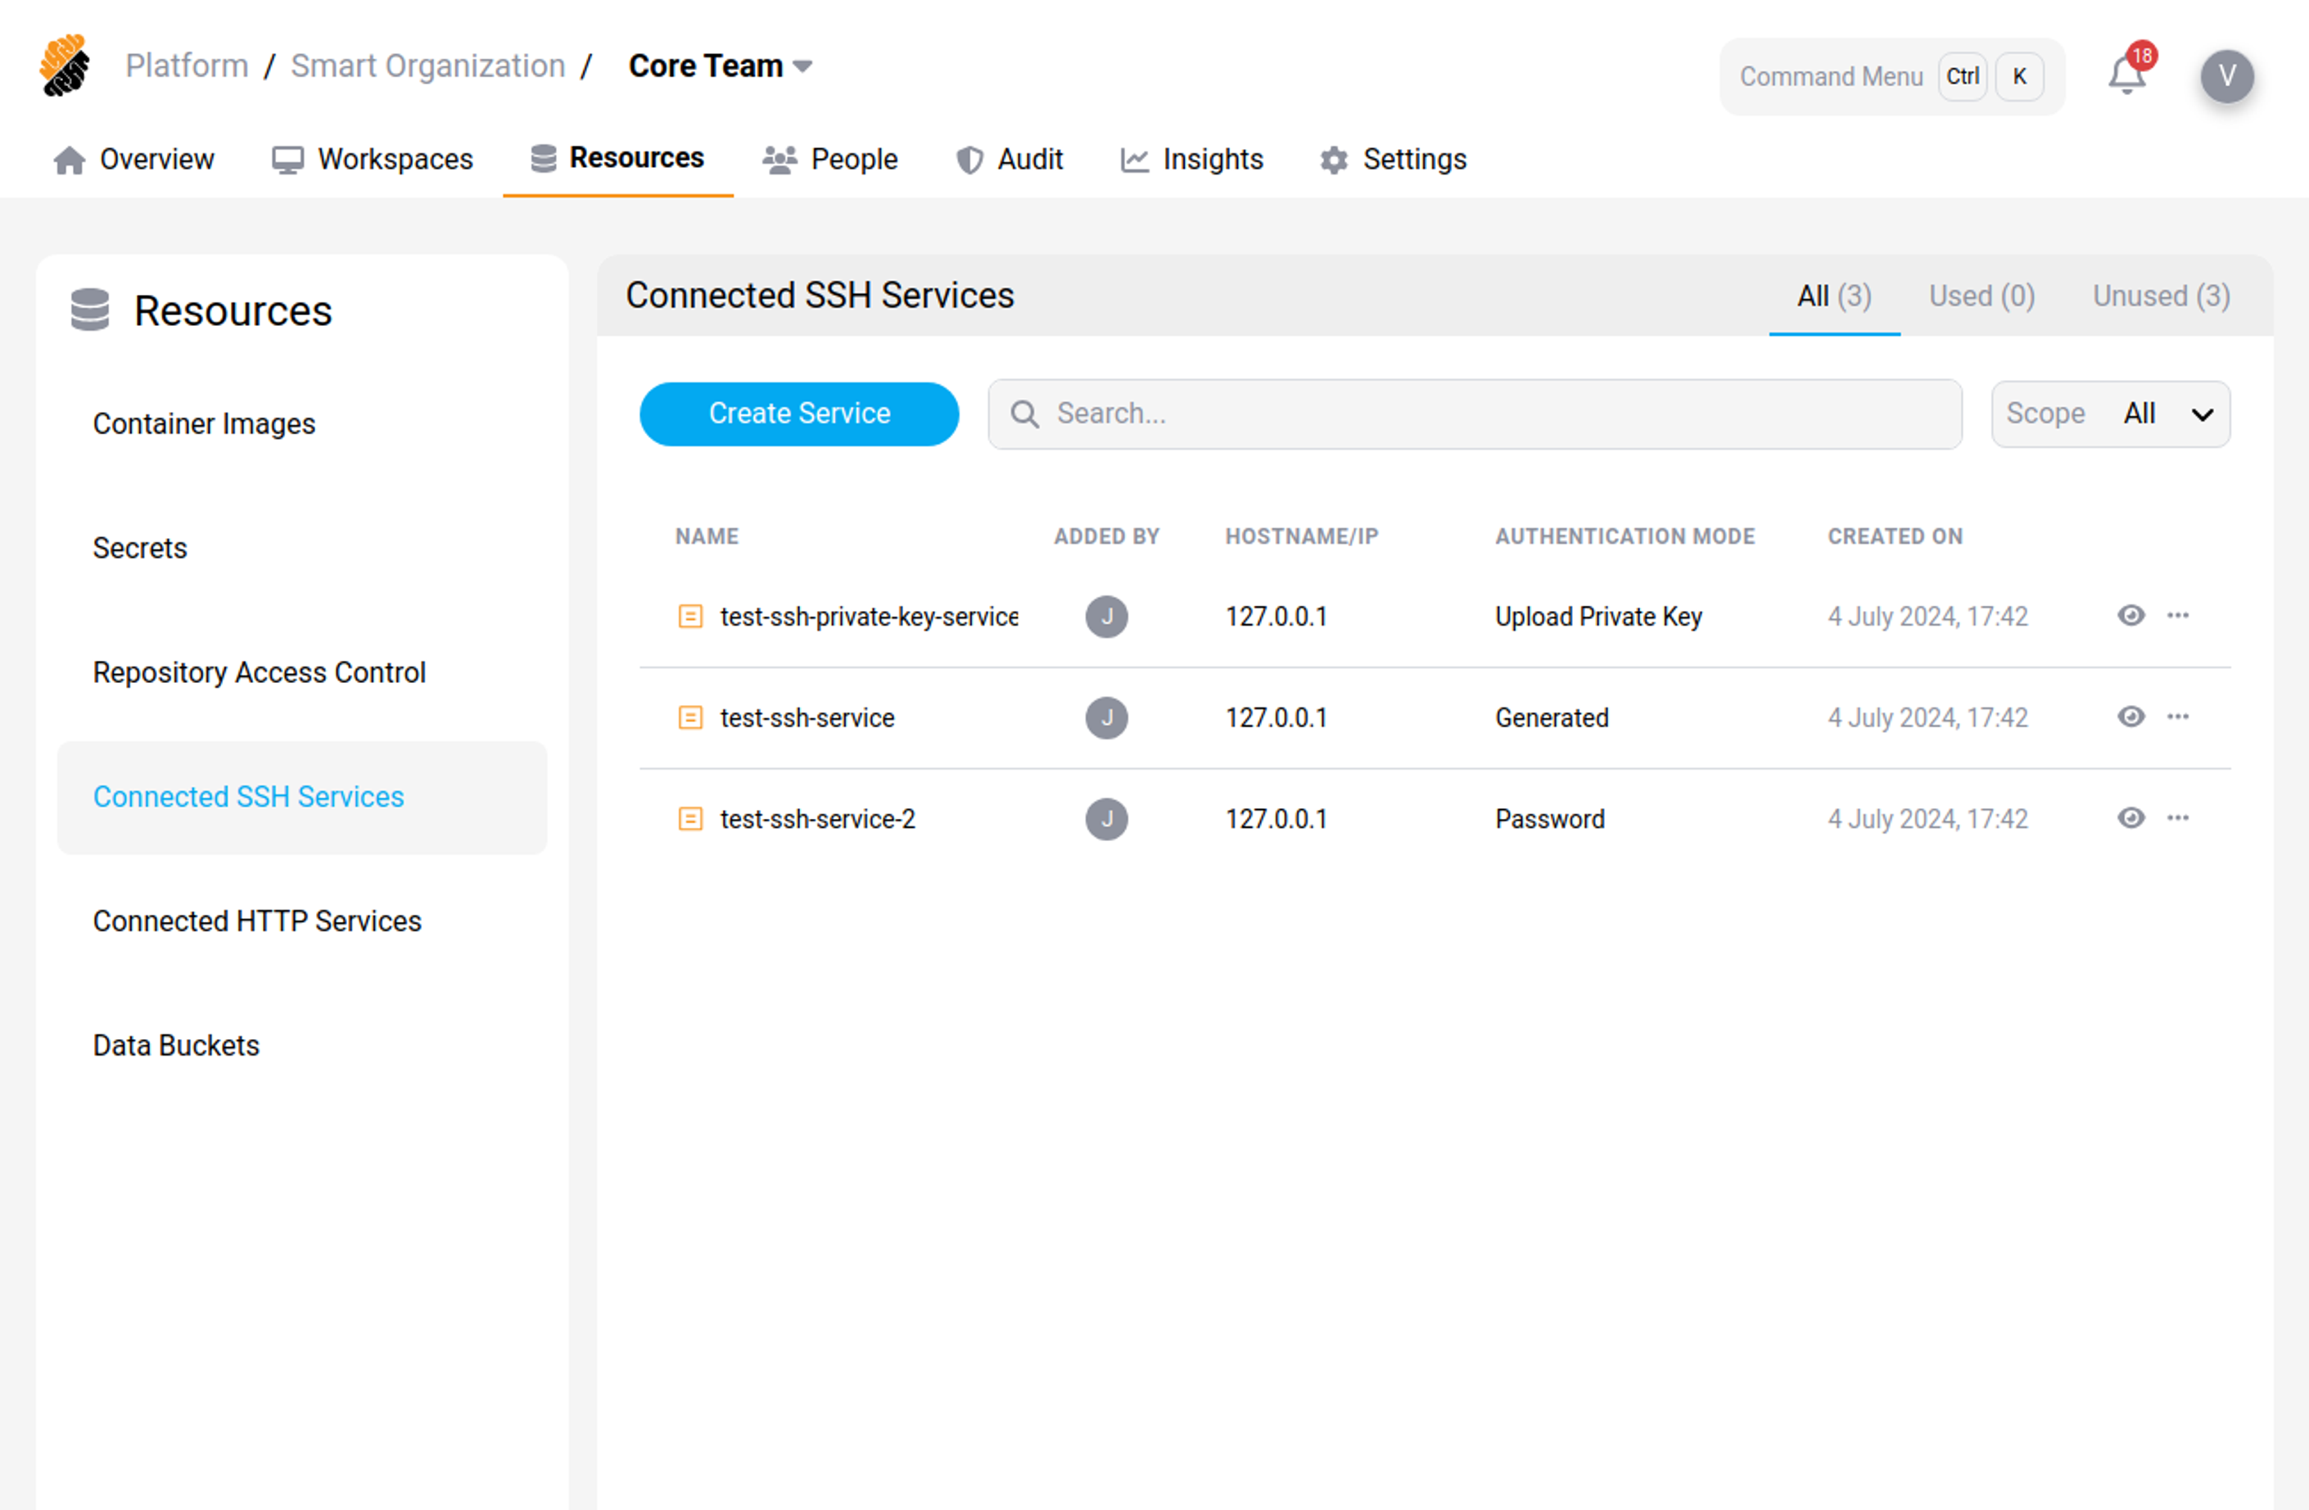
Task: Click the HOSTNAME/IP column header
Action: coord(1301,536)
